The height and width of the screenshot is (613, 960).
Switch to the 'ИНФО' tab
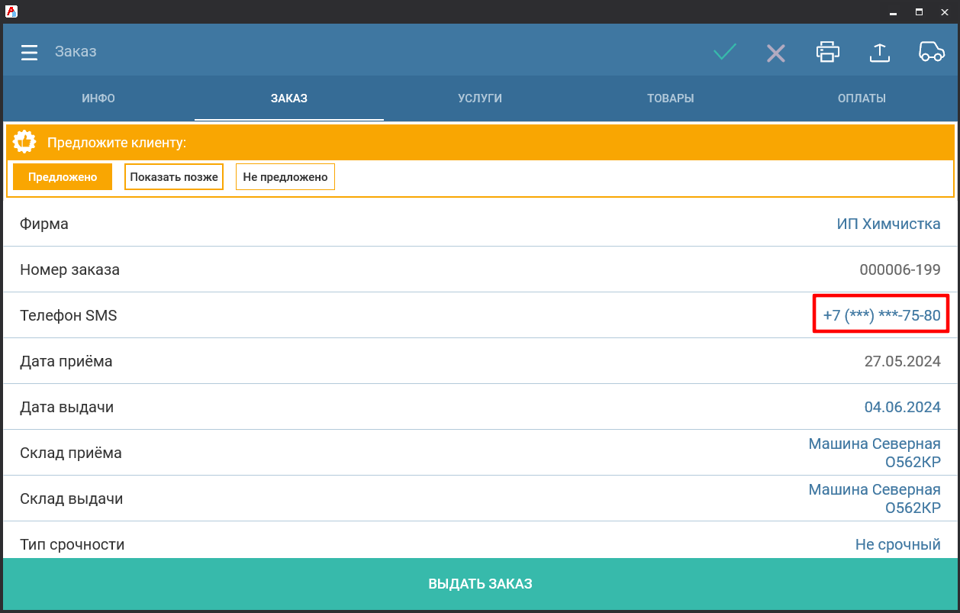tap(98, 98)
